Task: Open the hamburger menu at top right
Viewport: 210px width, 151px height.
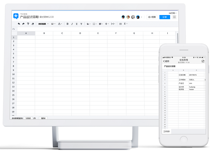Action: pos(174,17)
